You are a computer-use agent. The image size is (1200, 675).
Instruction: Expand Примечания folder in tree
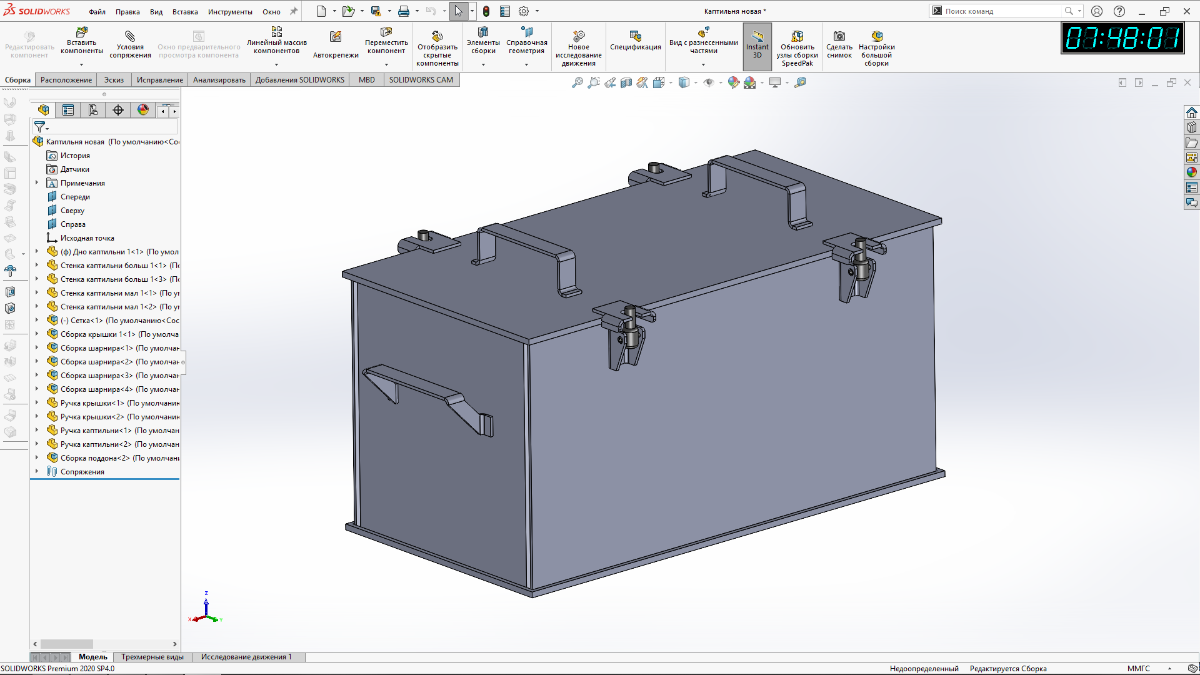click(x=37, y=182)
